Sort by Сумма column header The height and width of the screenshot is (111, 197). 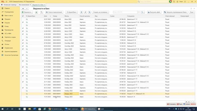coord(112,16)
